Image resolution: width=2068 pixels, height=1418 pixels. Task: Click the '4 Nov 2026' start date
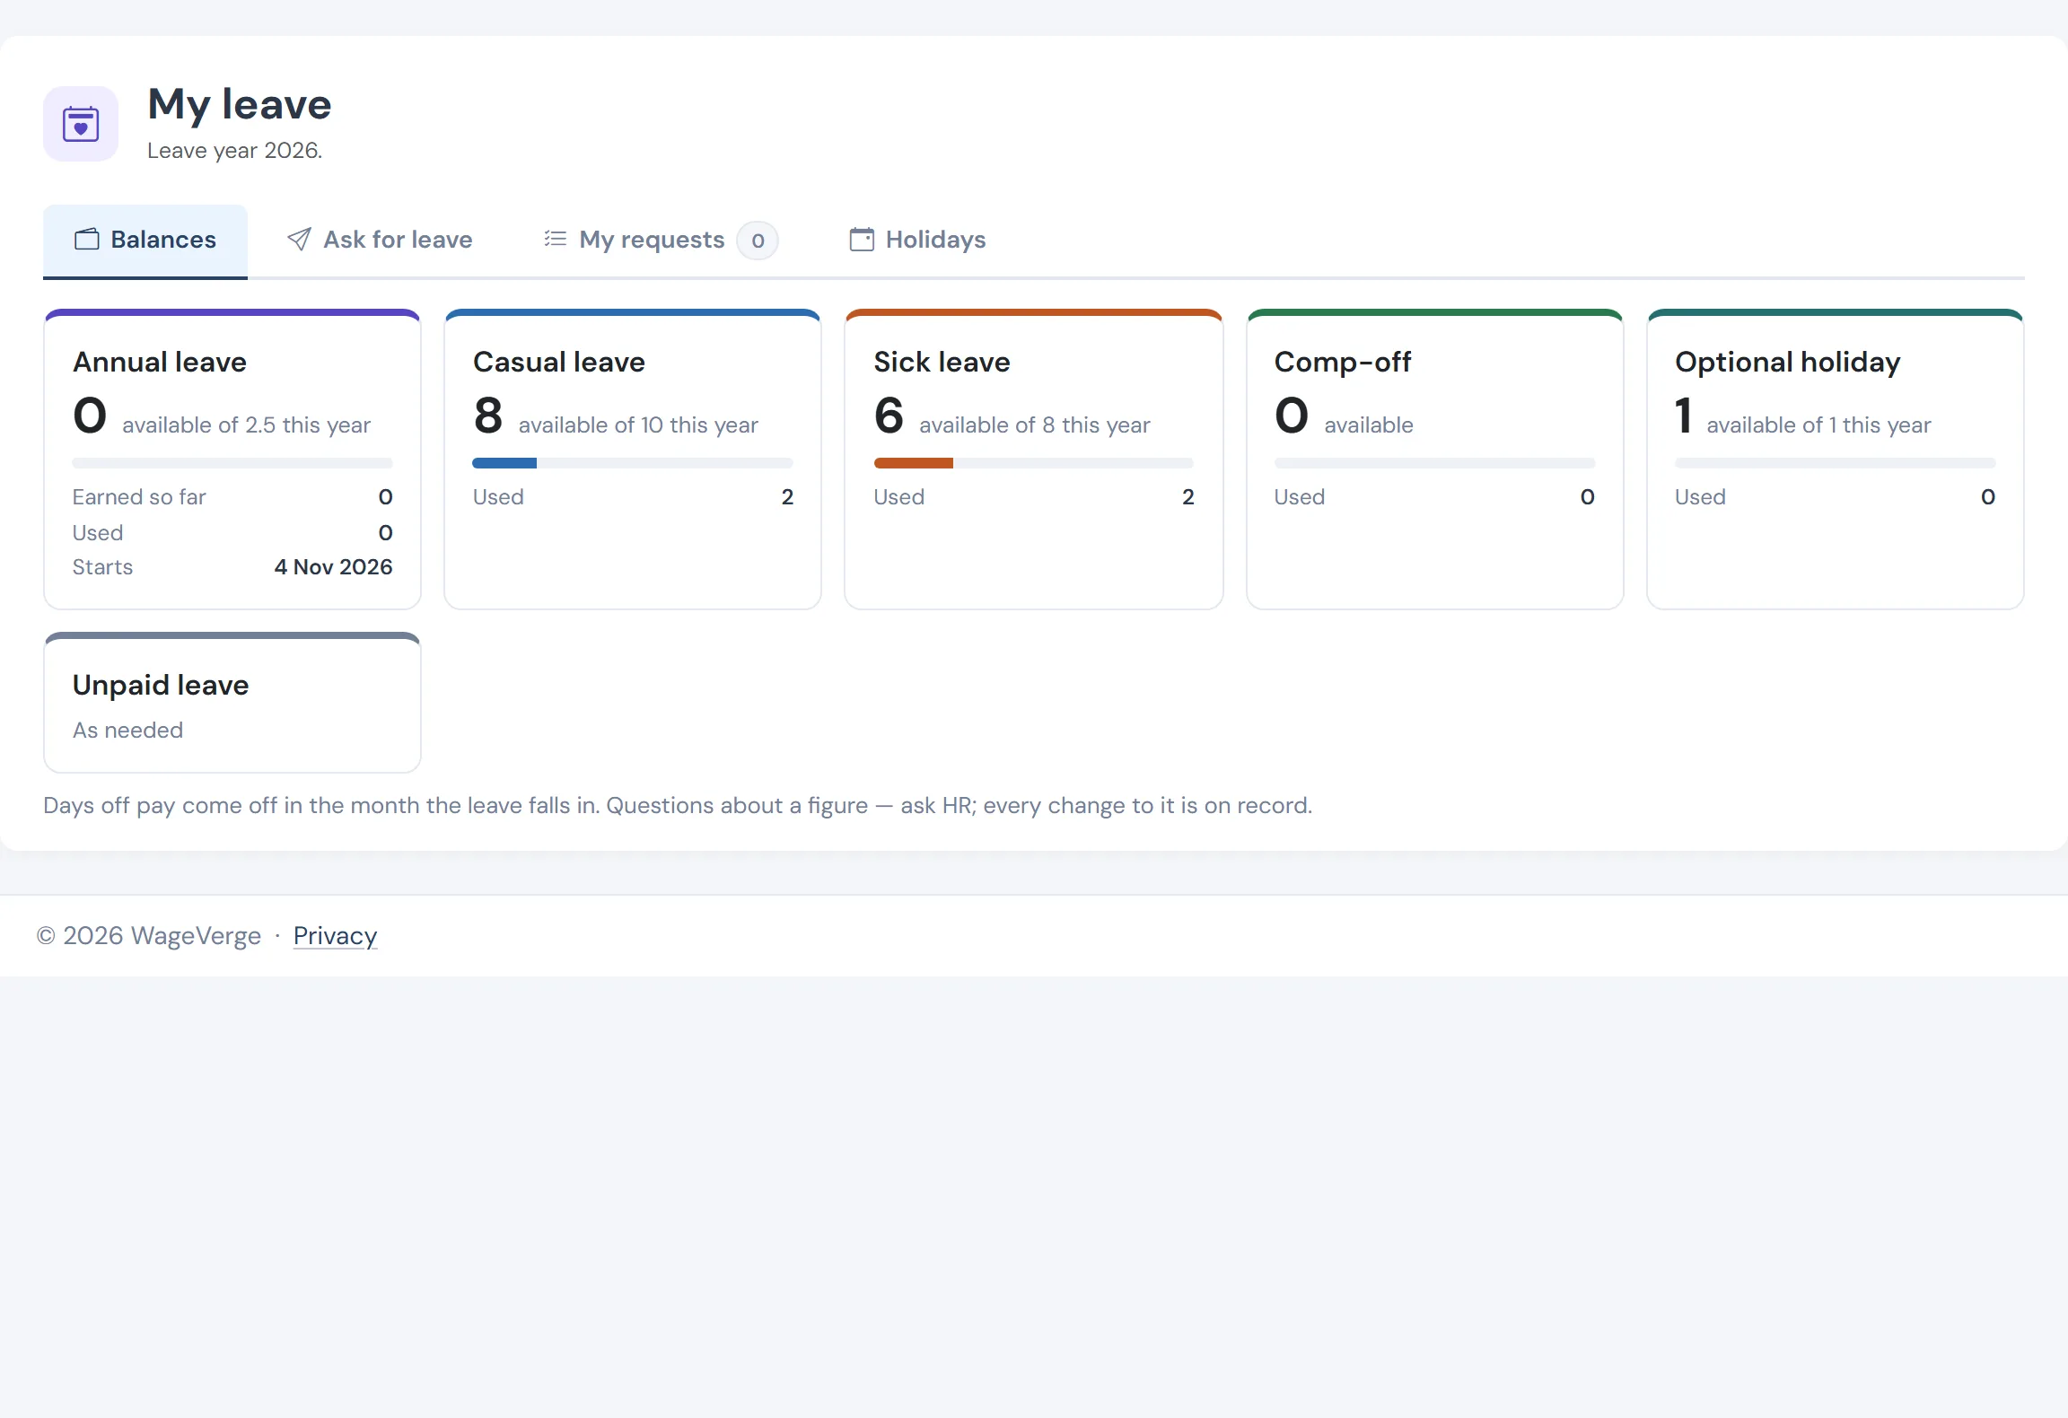334,566
